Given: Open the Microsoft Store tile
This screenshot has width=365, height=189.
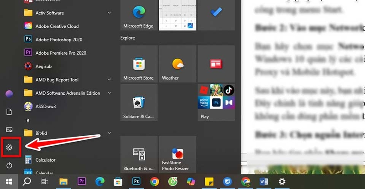Looking at the screenshot, I should [139, 64].
